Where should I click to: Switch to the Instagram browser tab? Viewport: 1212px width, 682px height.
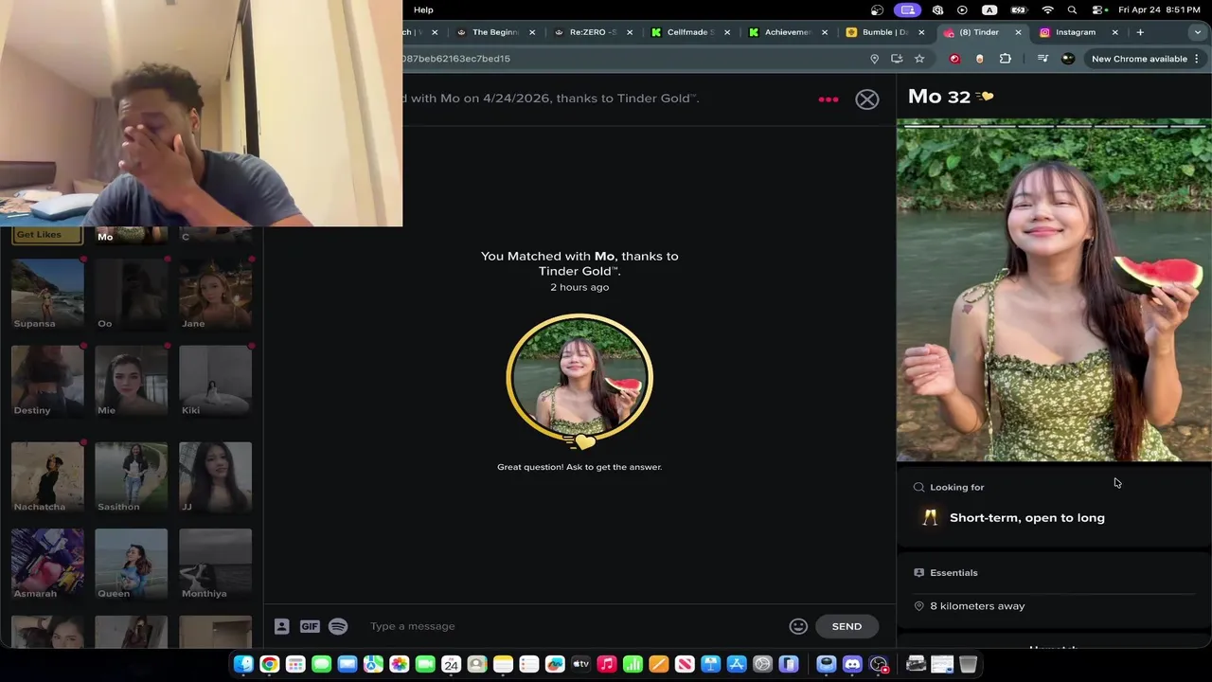pyautogui.click(x=1075, y=32)
